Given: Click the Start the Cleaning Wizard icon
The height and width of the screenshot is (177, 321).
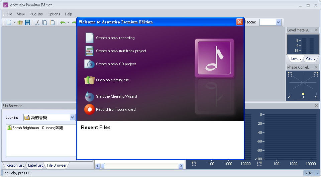Looking at the screenshot, I should (x=89, y=96).
